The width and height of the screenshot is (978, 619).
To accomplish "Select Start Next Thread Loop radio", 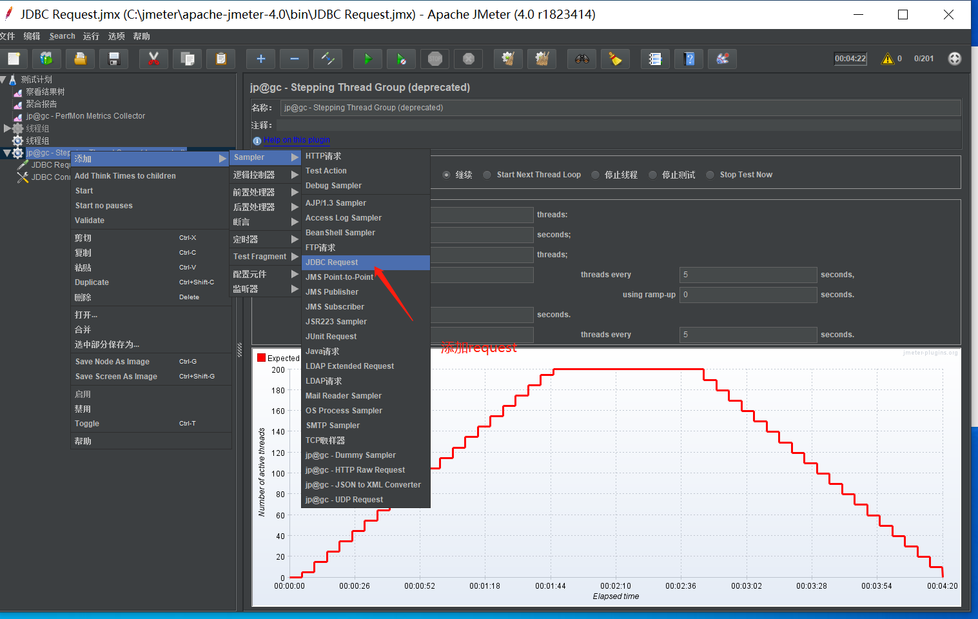I will pos(487,175).
